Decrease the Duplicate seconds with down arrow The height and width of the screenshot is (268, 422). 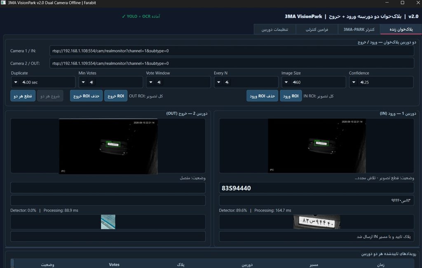(x=16, y=82)
